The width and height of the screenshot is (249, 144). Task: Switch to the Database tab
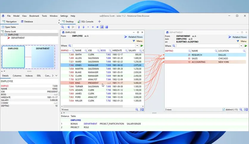coord(27,21)
